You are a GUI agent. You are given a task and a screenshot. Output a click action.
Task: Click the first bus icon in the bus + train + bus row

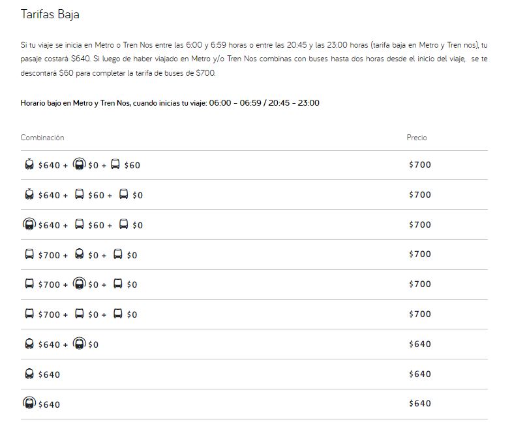tap(29, 284)
